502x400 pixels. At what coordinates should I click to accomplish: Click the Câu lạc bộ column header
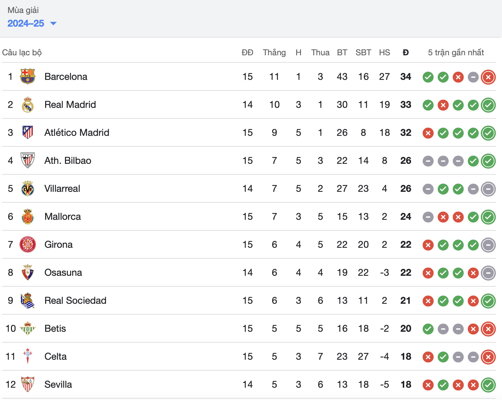click(x=22, y=53)
